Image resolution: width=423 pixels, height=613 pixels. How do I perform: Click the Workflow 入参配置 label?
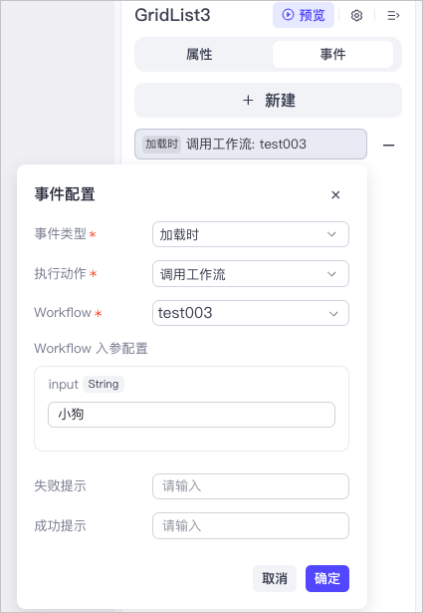pos(91,348)
